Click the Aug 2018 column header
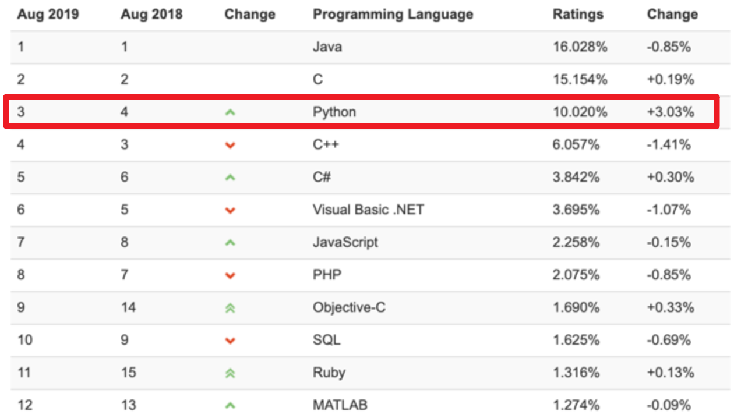 point(151,15)
